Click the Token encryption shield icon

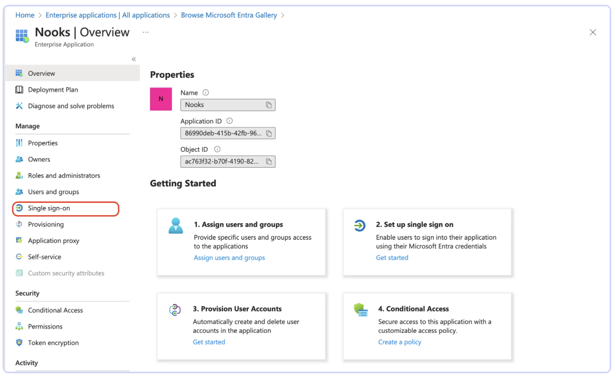click(x=19, y=342)
